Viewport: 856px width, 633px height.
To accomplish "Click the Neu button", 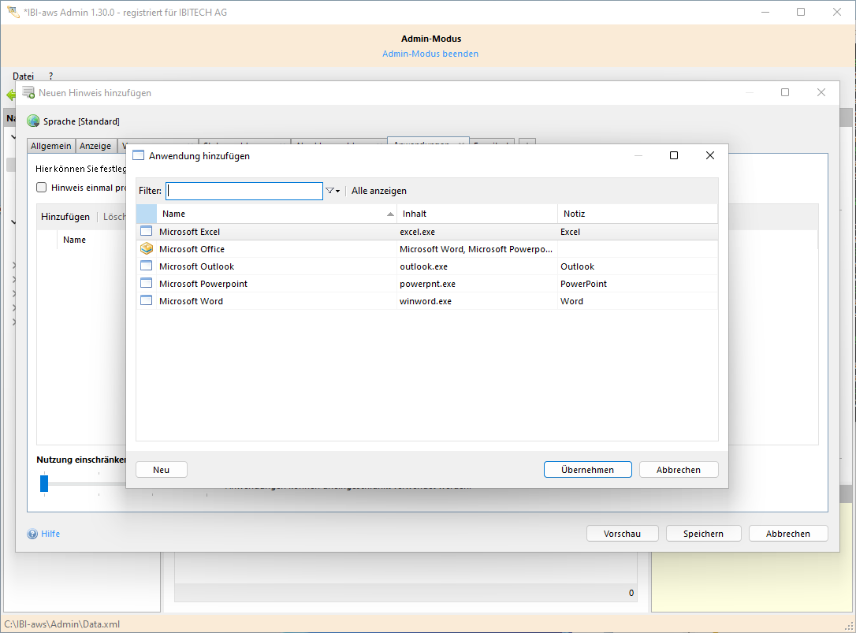I will [x=162, y=470].
